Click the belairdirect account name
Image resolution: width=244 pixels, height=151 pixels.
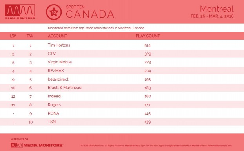click(x=58, y=79)
